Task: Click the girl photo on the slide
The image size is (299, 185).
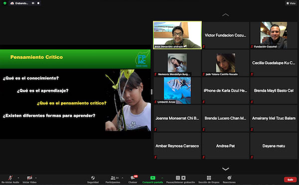Action: (128, 100)
